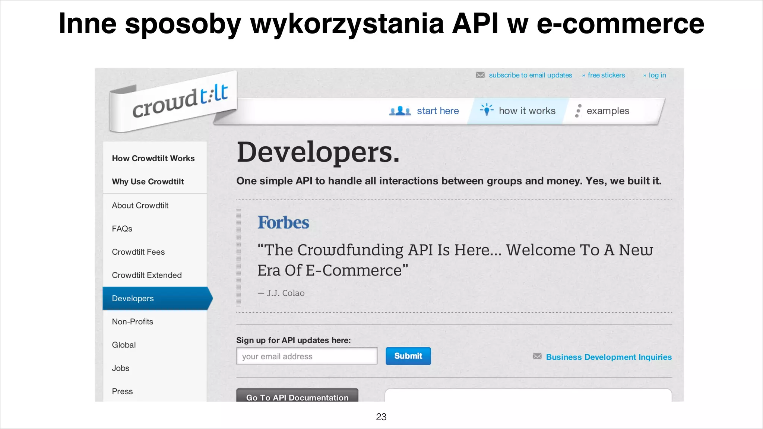The width and height of the screenshot is (763, 429).
Task: Click the Crowdtilt logo banner
Action: pyautogui.click(x=173, y=102)
